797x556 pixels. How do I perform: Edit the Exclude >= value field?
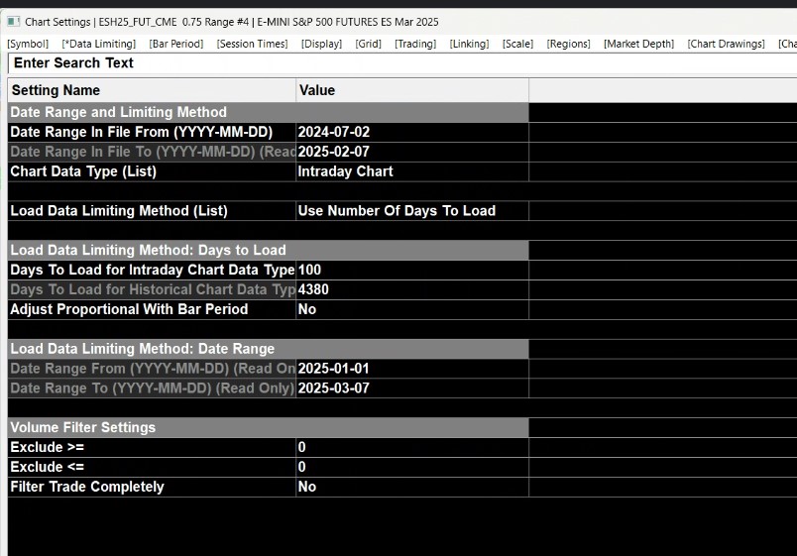tap(412, 448)
